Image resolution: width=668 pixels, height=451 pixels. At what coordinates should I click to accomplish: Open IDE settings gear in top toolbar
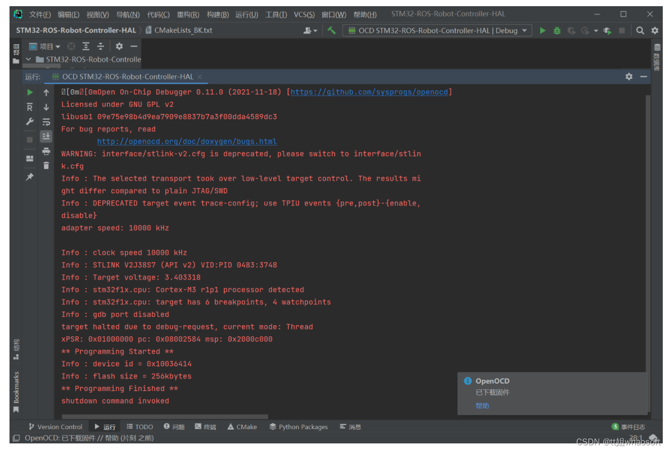[655, 30]
